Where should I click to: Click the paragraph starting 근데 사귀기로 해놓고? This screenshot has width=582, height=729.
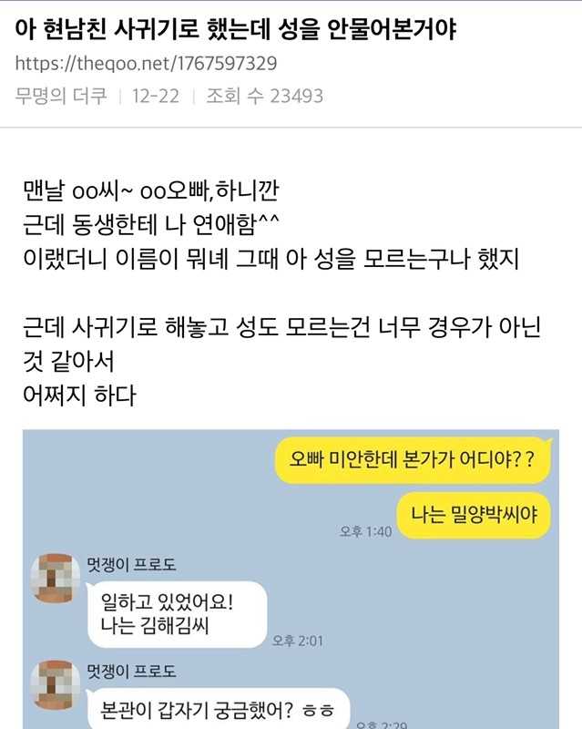click(x=281, y=344)
